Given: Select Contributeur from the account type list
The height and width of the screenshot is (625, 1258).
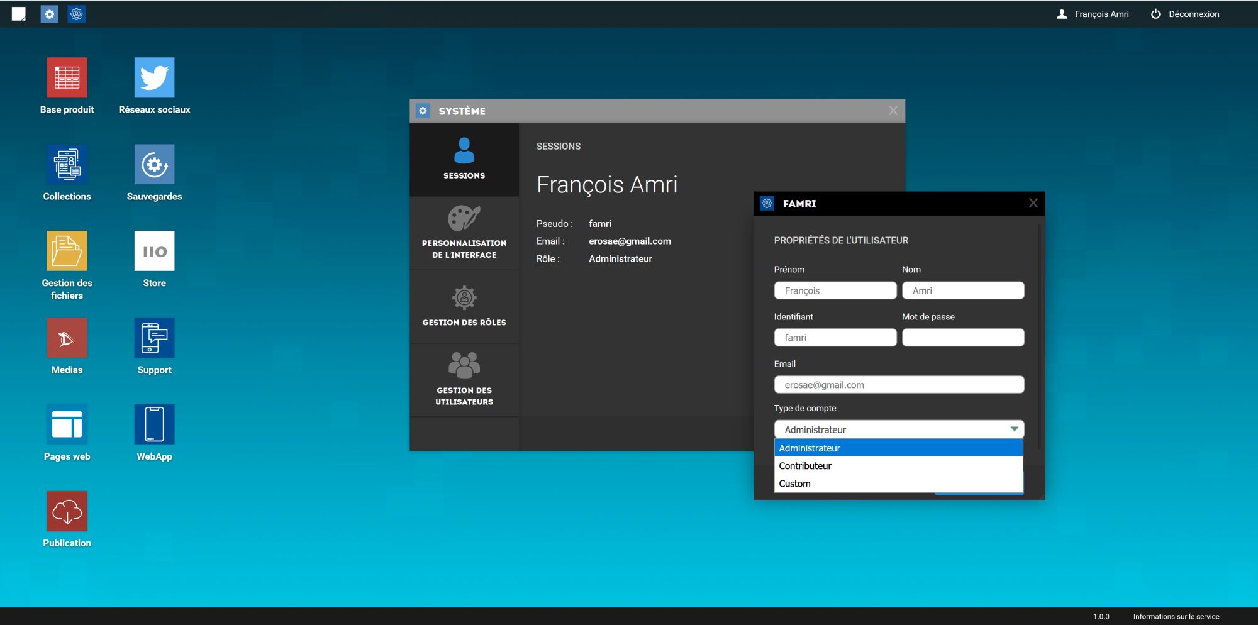Looking at the screenshot, I should pos(805,466).
